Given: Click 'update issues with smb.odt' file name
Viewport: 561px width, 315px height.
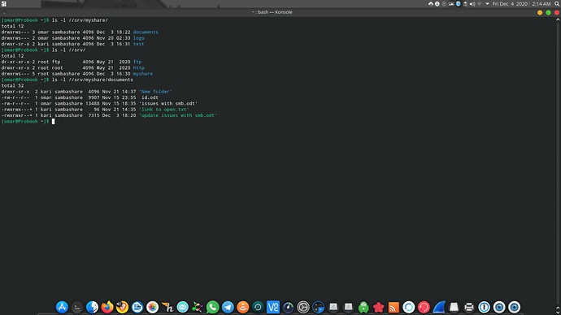Looking at the screenshot, I should tap(178, 115).
